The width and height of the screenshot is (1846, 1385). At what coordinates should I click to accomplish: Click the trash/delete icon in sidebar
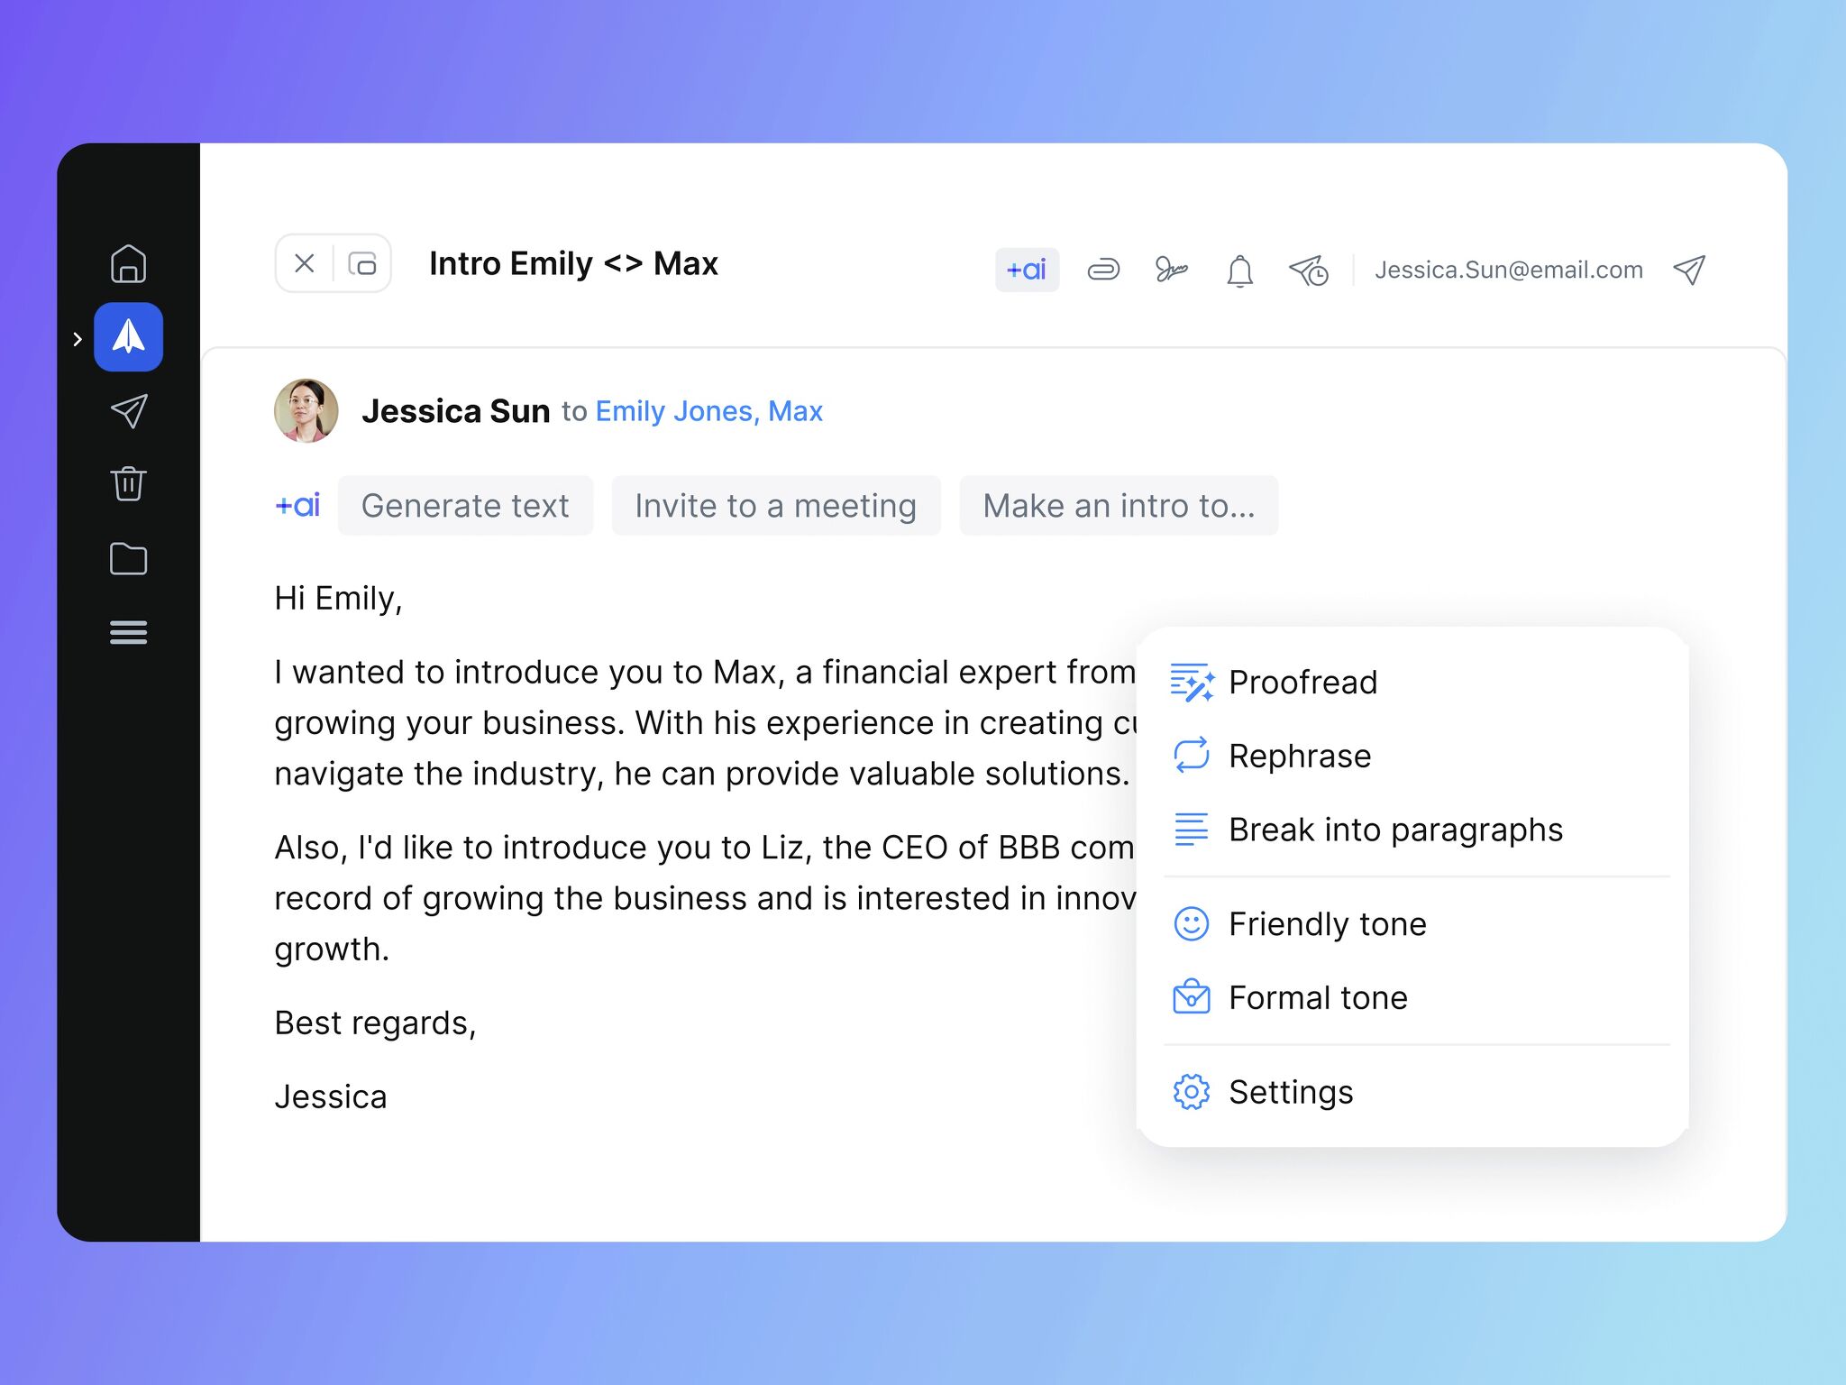tap(130, 482)
